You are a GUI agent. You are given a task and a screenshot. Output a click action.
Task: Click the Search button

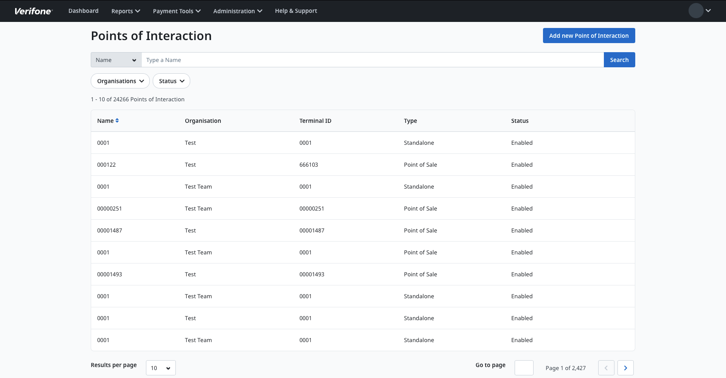point(619,60)
